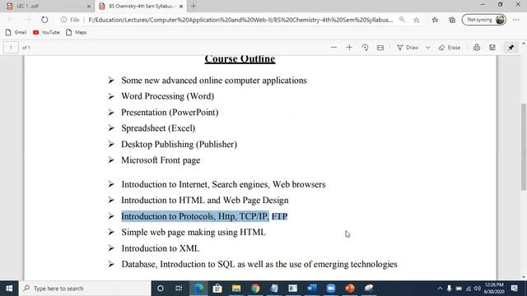Open Google Chrome from the taskbar
This screenshot has width=527, height=296.
255,289
